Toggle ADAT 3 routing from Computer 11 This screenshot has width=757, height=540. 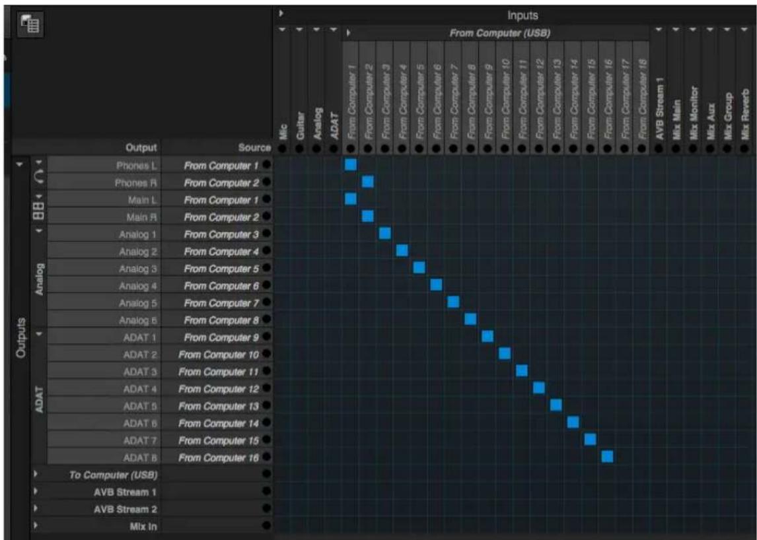[x=522, y=370]
